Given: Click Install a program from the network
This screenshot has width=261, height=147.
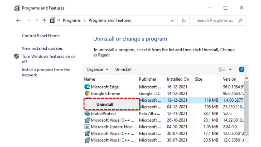Looking at the screenshot, I should [x=46, y=72].
